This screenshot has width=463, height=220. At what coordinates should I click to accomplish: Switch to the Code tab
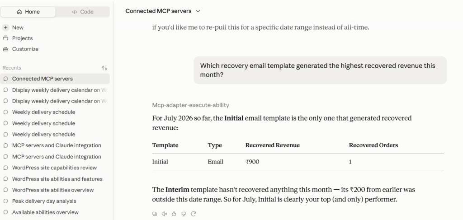(x=83, y=12)
